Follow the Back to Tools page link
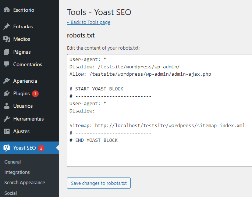This screenshot has width=252, height=197. 89,22
